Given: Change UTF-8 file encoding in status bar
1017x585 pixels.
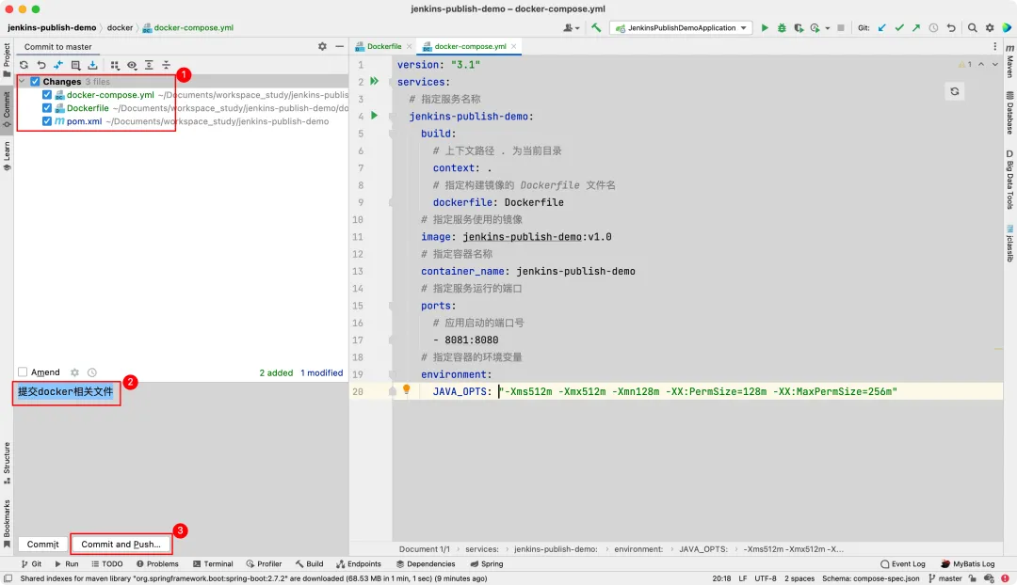Looking at the screenshot, I should [766, 578].
